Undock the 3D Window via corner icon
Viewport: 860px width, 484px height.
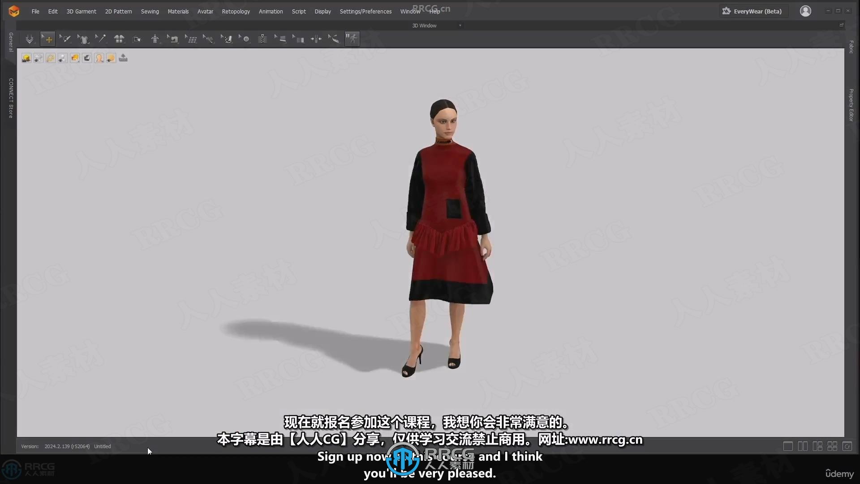pos(841,25)
